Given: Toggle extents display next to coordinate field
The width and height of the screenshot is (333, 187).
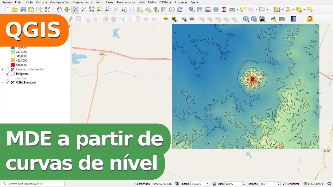Looking at the screenshot, I should 177,184.
